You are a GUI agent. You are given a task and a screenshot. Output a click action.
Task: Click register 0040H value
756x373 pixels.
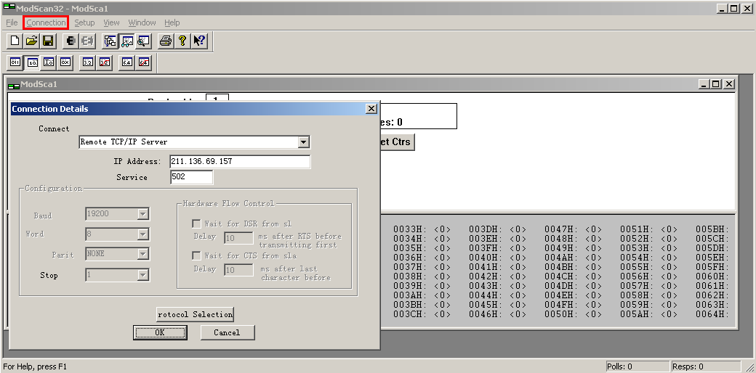click(x=518, y=258)
